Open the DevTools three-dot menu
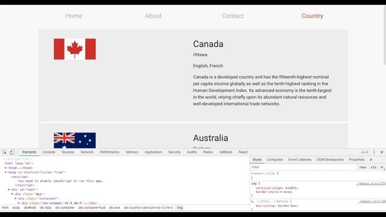This screenshot has height=217, width=386. point(374,153)
